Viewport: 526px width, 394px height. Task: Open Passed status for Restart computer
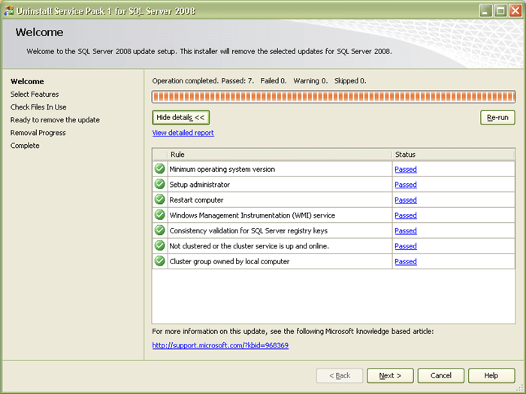pos(406,200)
